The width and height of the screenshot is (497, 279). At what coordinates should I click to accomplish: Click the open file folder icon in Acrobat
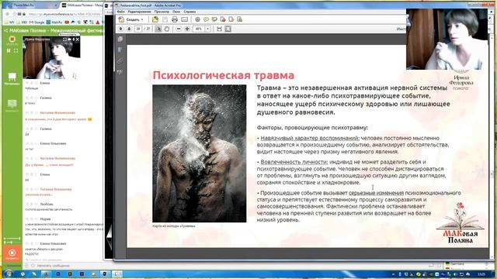coord(155,19)
